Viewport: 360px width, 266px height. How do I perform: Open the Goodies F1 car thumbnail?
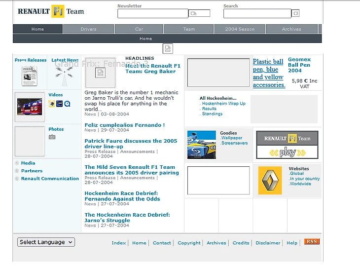tap(202, 145)
